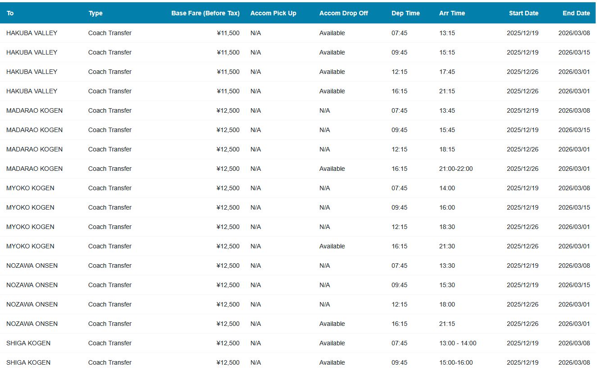Click the ¥12,500 fare for Nozawa Onsen 12:15
Screen dimensions: 597x371
228,304
